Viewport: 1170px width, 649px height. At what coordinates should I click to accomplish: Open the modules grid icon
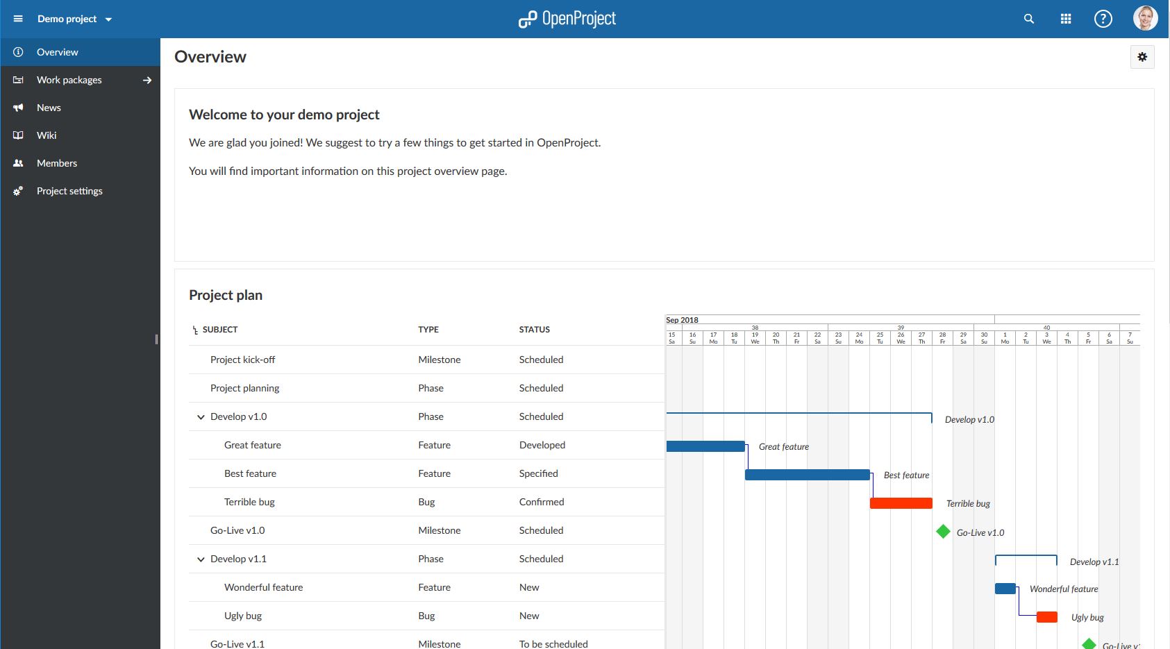click(1066, 19)
